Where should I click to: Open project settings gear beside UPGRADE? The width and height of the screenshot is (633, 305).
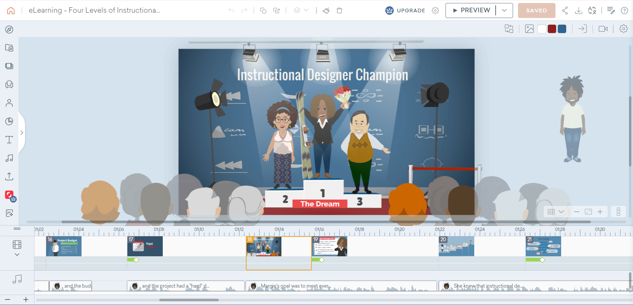point(435,10)
